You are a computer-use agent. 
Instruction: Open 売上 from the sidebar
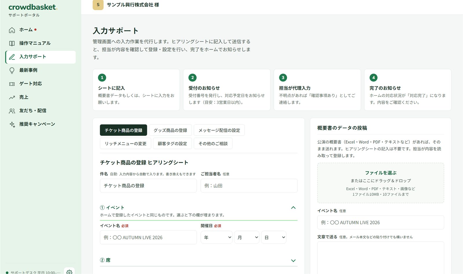41,97
